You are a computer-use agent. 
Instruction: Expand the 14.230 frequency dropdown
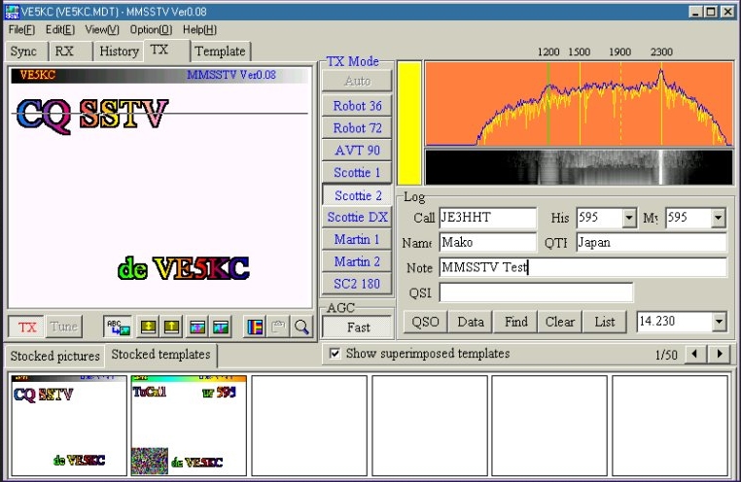coord(719,322)
